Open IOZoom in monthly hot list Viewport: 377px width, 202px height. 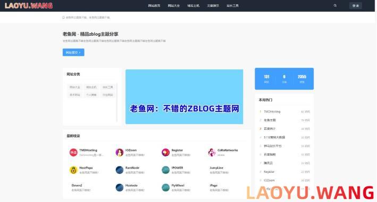[269, 180]
